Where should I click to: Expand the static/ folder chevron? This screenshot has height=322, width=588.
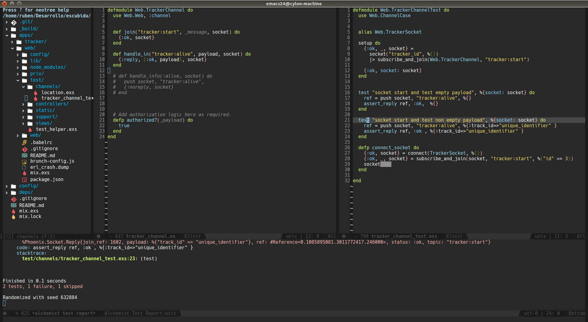[23, 110]
